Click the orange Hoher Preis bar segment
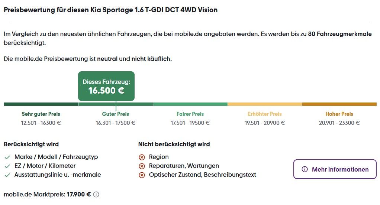 tap(339, 104)
